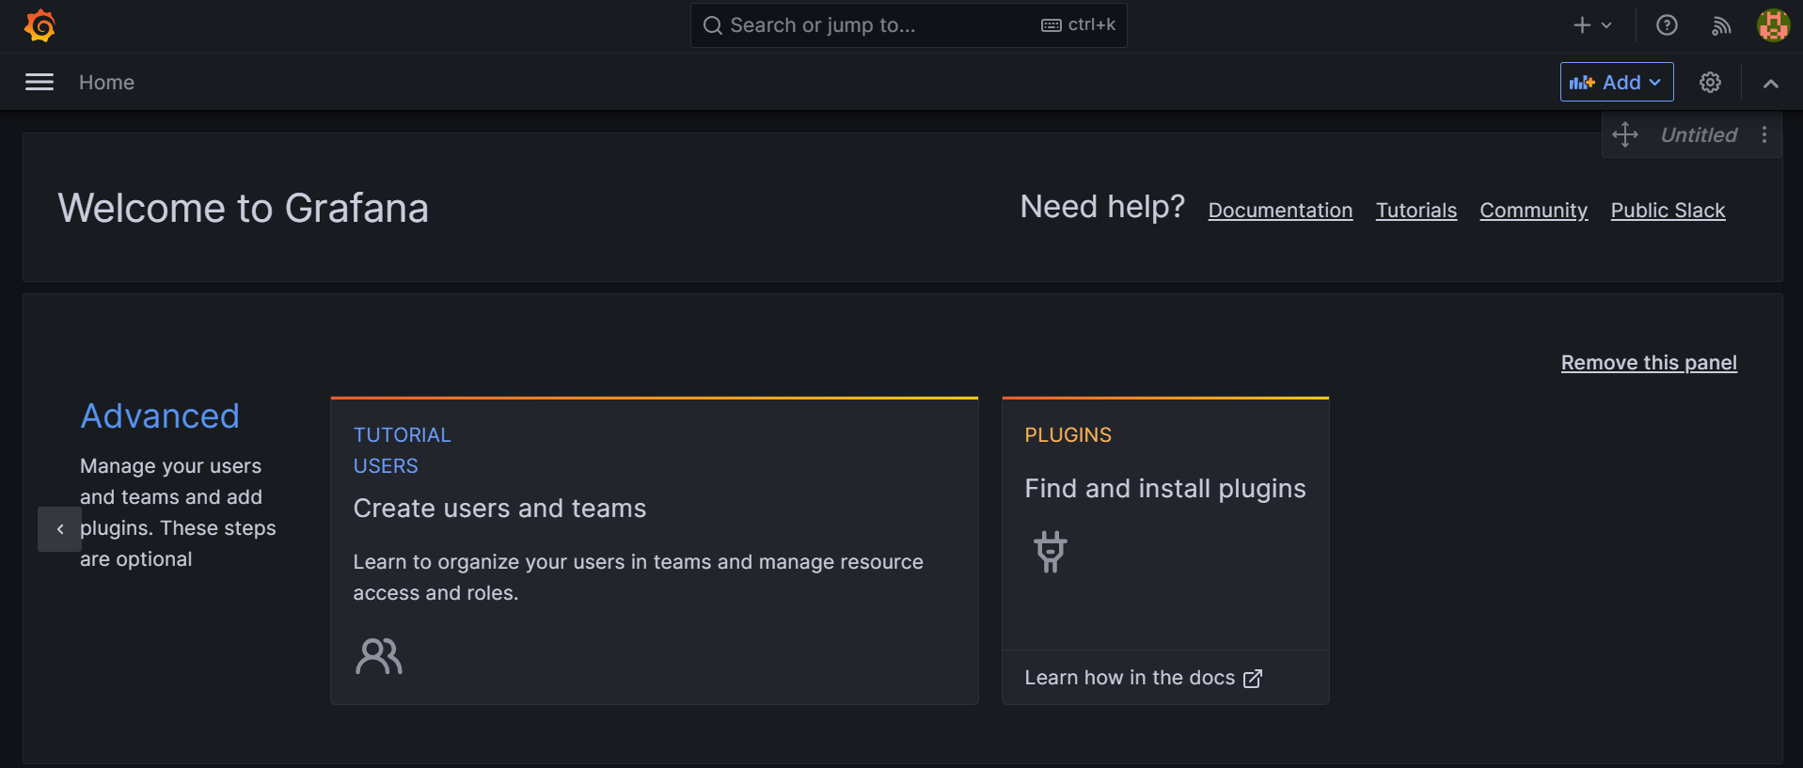Open the plus create-new dropdown
The image size is (1803, 768).
pyautogui.click(x=1591, y=25)
